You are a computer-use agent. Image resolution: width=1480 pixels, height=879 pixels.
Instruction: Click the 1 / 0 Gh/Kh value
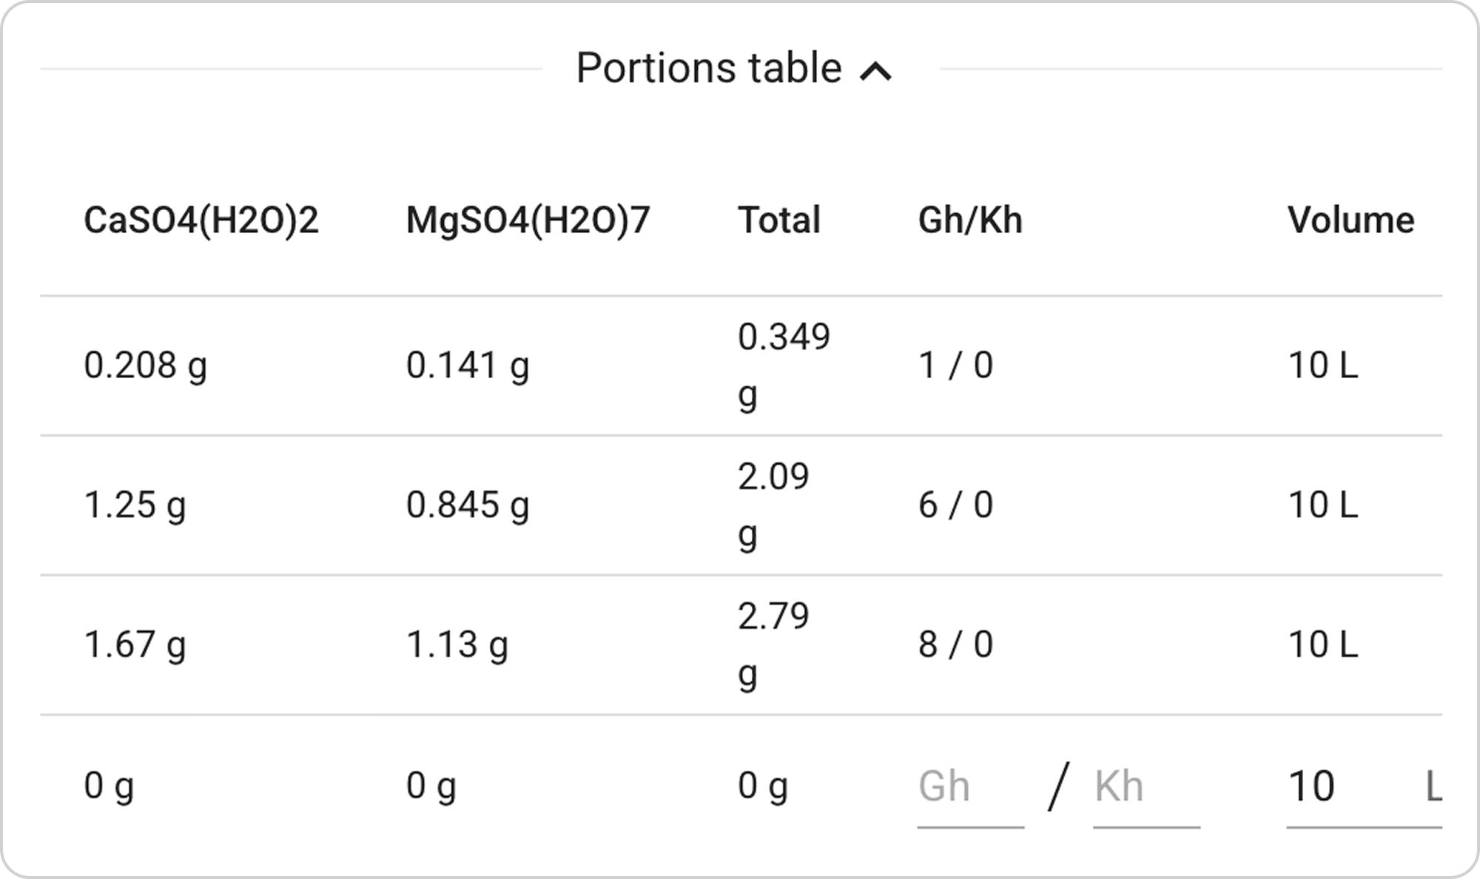(x=955, y=366)
